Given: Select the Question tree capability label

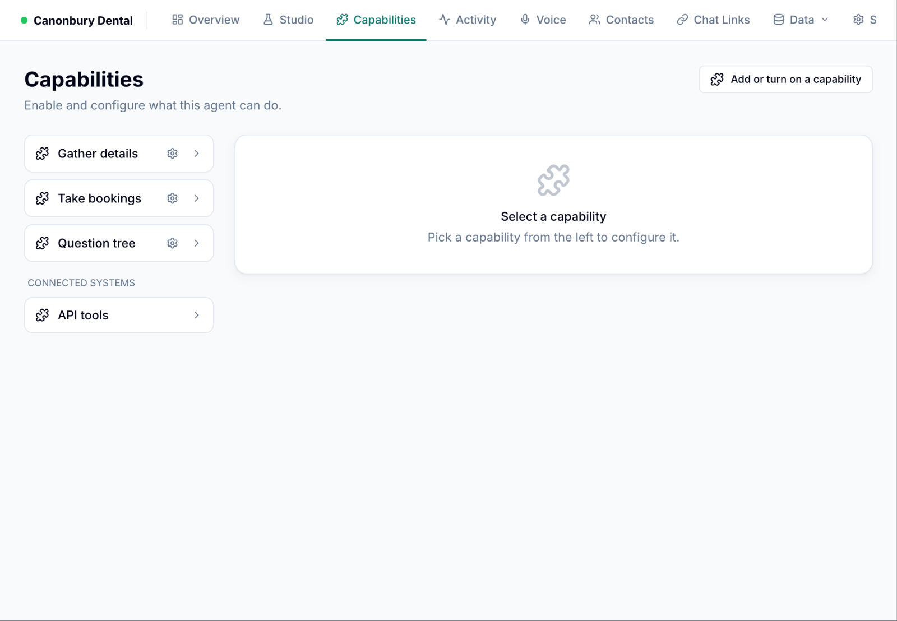Looking at the screenshot, I should 96,243.
